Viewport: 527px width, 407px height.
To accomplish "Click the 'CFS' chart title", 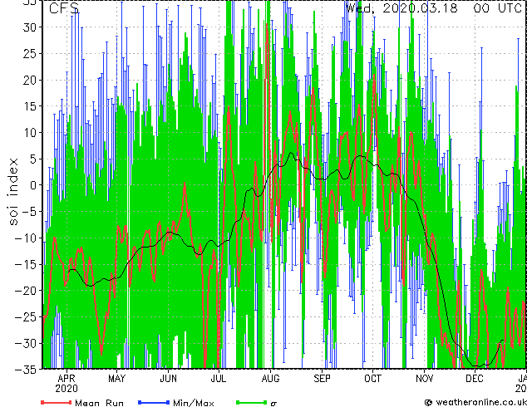I will tap(64, 8).
